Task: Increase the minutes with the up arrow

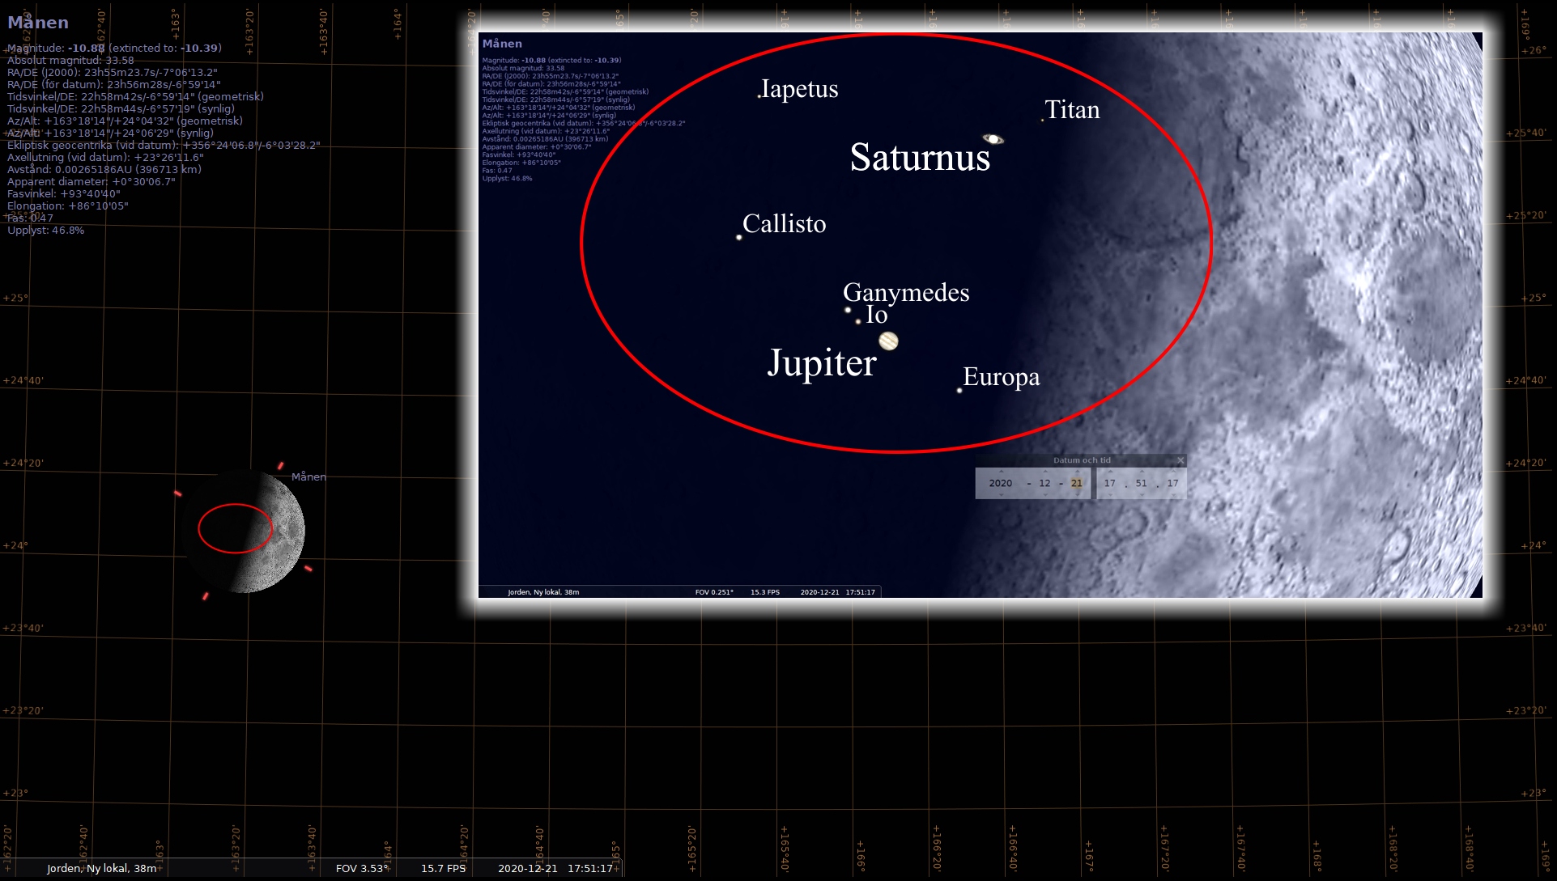Action: (1142, 471)
